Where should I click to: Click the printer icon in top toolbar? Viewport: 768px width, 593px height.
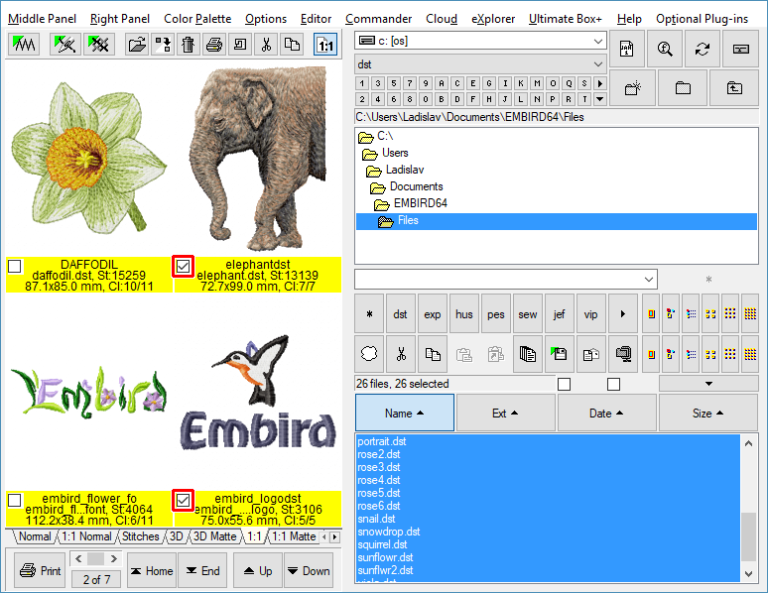pos(213,45)
